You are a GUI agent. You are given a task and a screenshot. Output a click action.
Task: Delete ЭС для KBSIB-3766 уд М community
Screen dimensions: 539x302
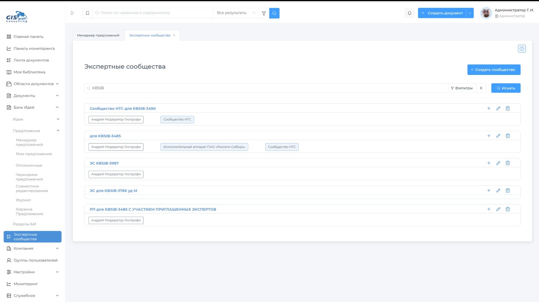(508, 190)
